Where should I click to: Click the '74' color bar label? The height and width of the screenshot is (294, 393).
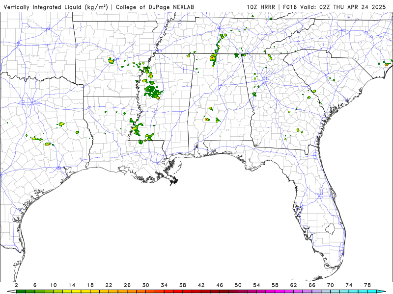349,285
